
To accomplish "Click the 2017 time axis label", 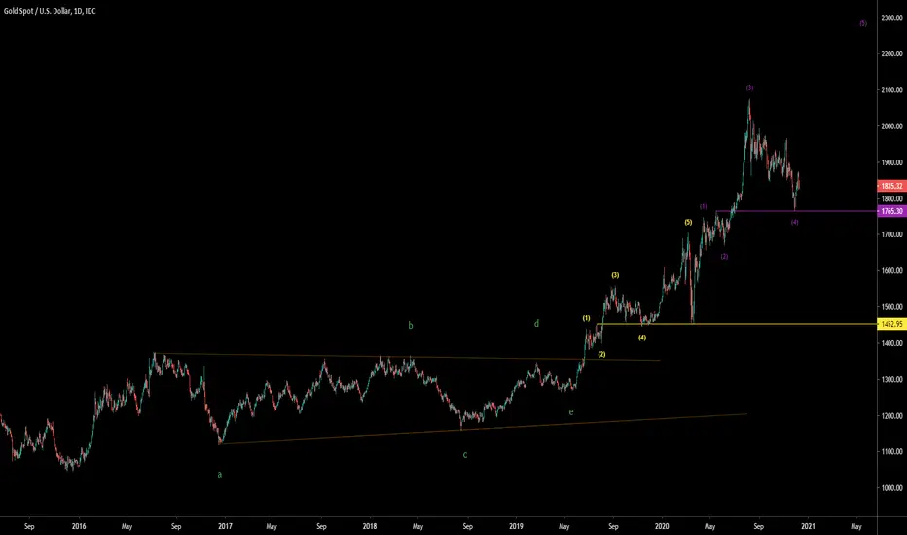I will (225, 526).
